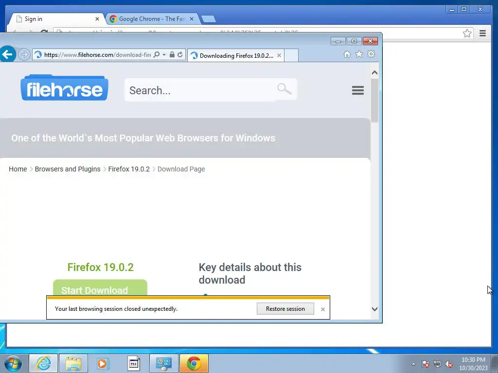Image resolution: width=498 pixels, height=373 pixels.
Task: Open the Chrome hamburger menu
Action: tap(482, 34)
